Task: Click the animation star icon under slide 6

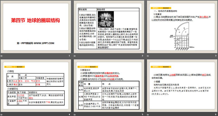Action: [x=148, y=114]
